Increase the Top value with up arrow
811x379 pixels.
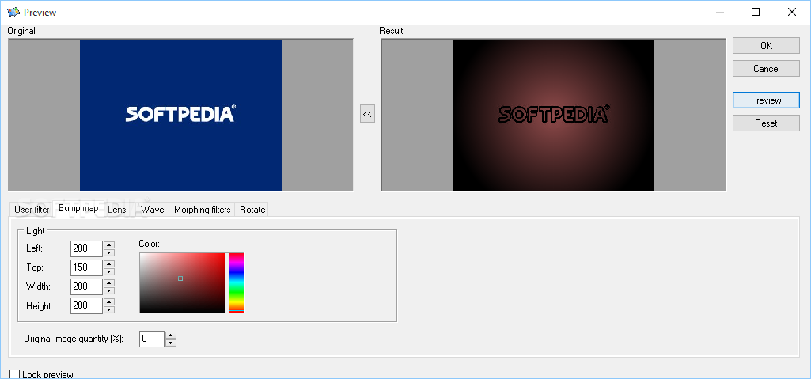[x=109, y=263]
